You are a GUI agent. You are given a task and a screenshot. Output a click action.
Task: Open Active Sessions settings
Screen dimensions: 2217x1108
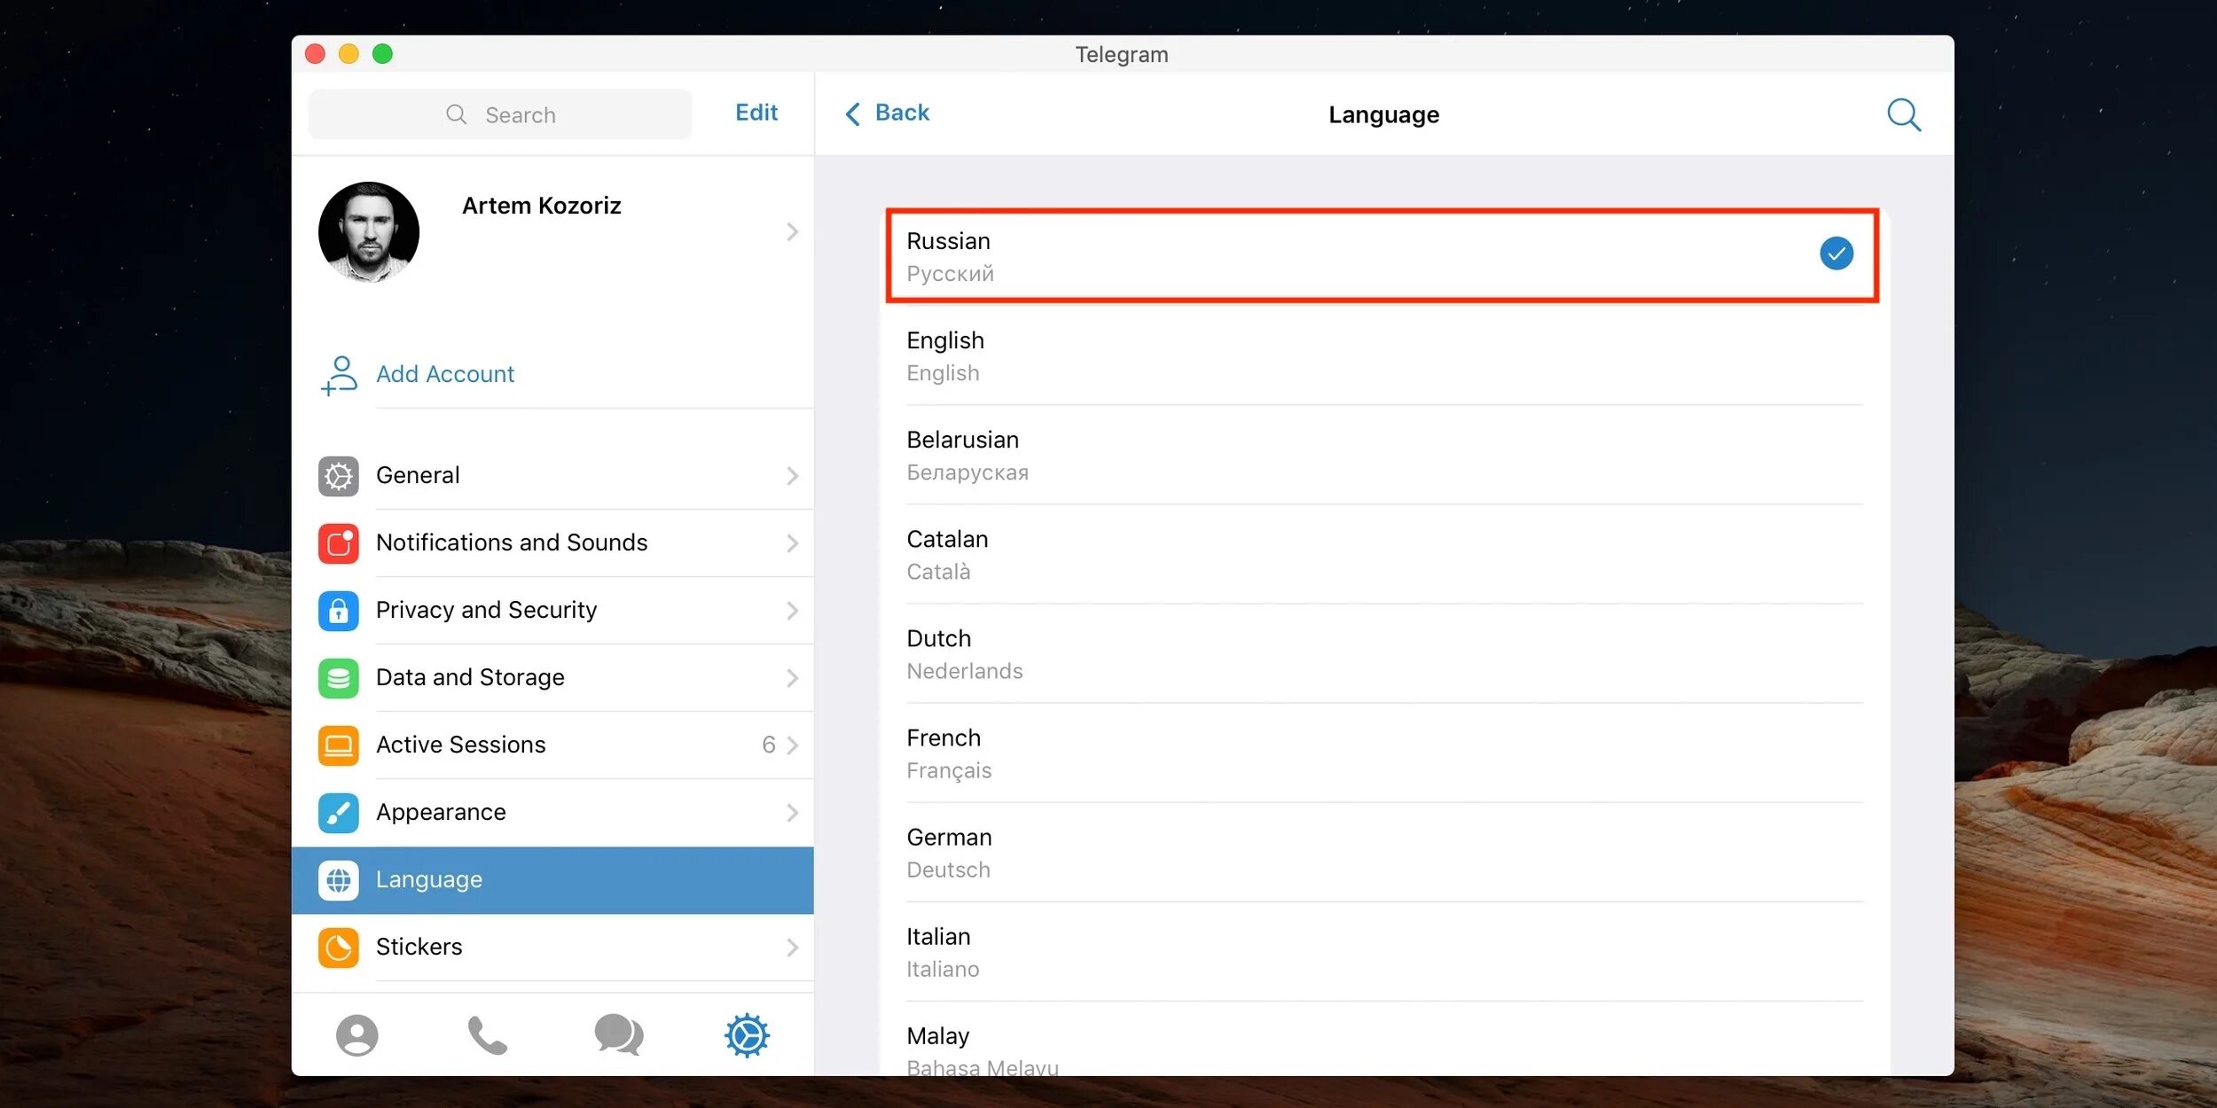[552, 745]
